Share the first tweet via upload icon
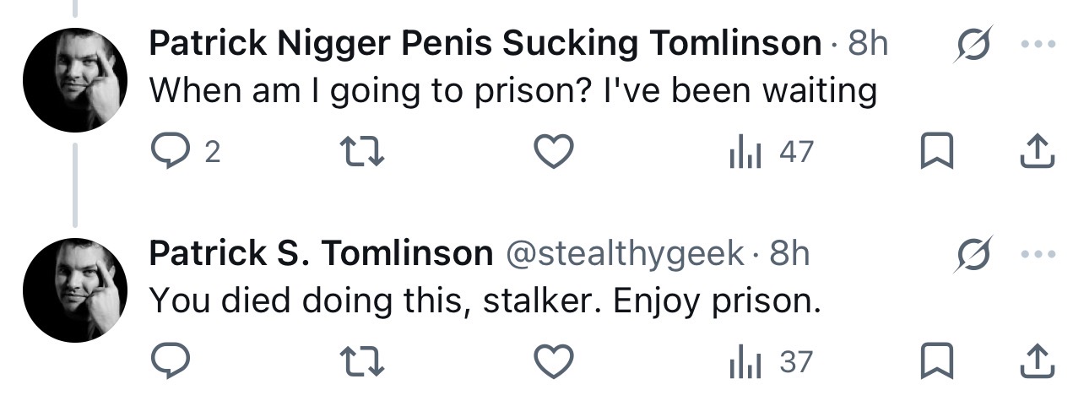The height and width of the screenshot is (417, 1084). click(1037, 151)
